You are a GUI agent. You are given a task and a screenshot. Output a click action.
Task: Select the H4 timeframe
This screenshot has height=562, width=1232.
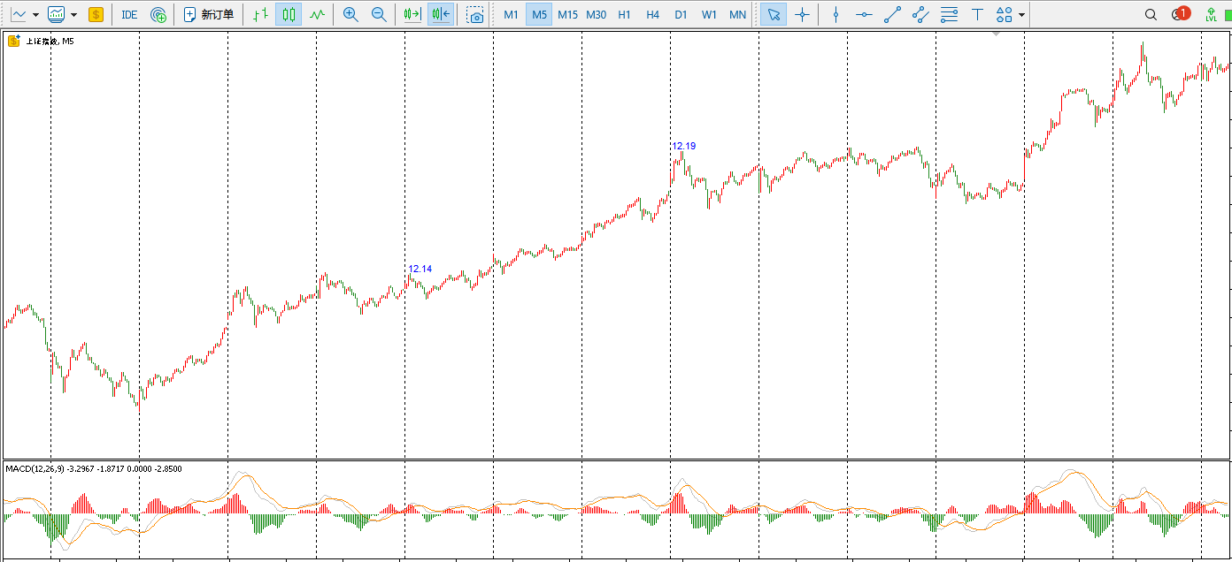point(652,14)
